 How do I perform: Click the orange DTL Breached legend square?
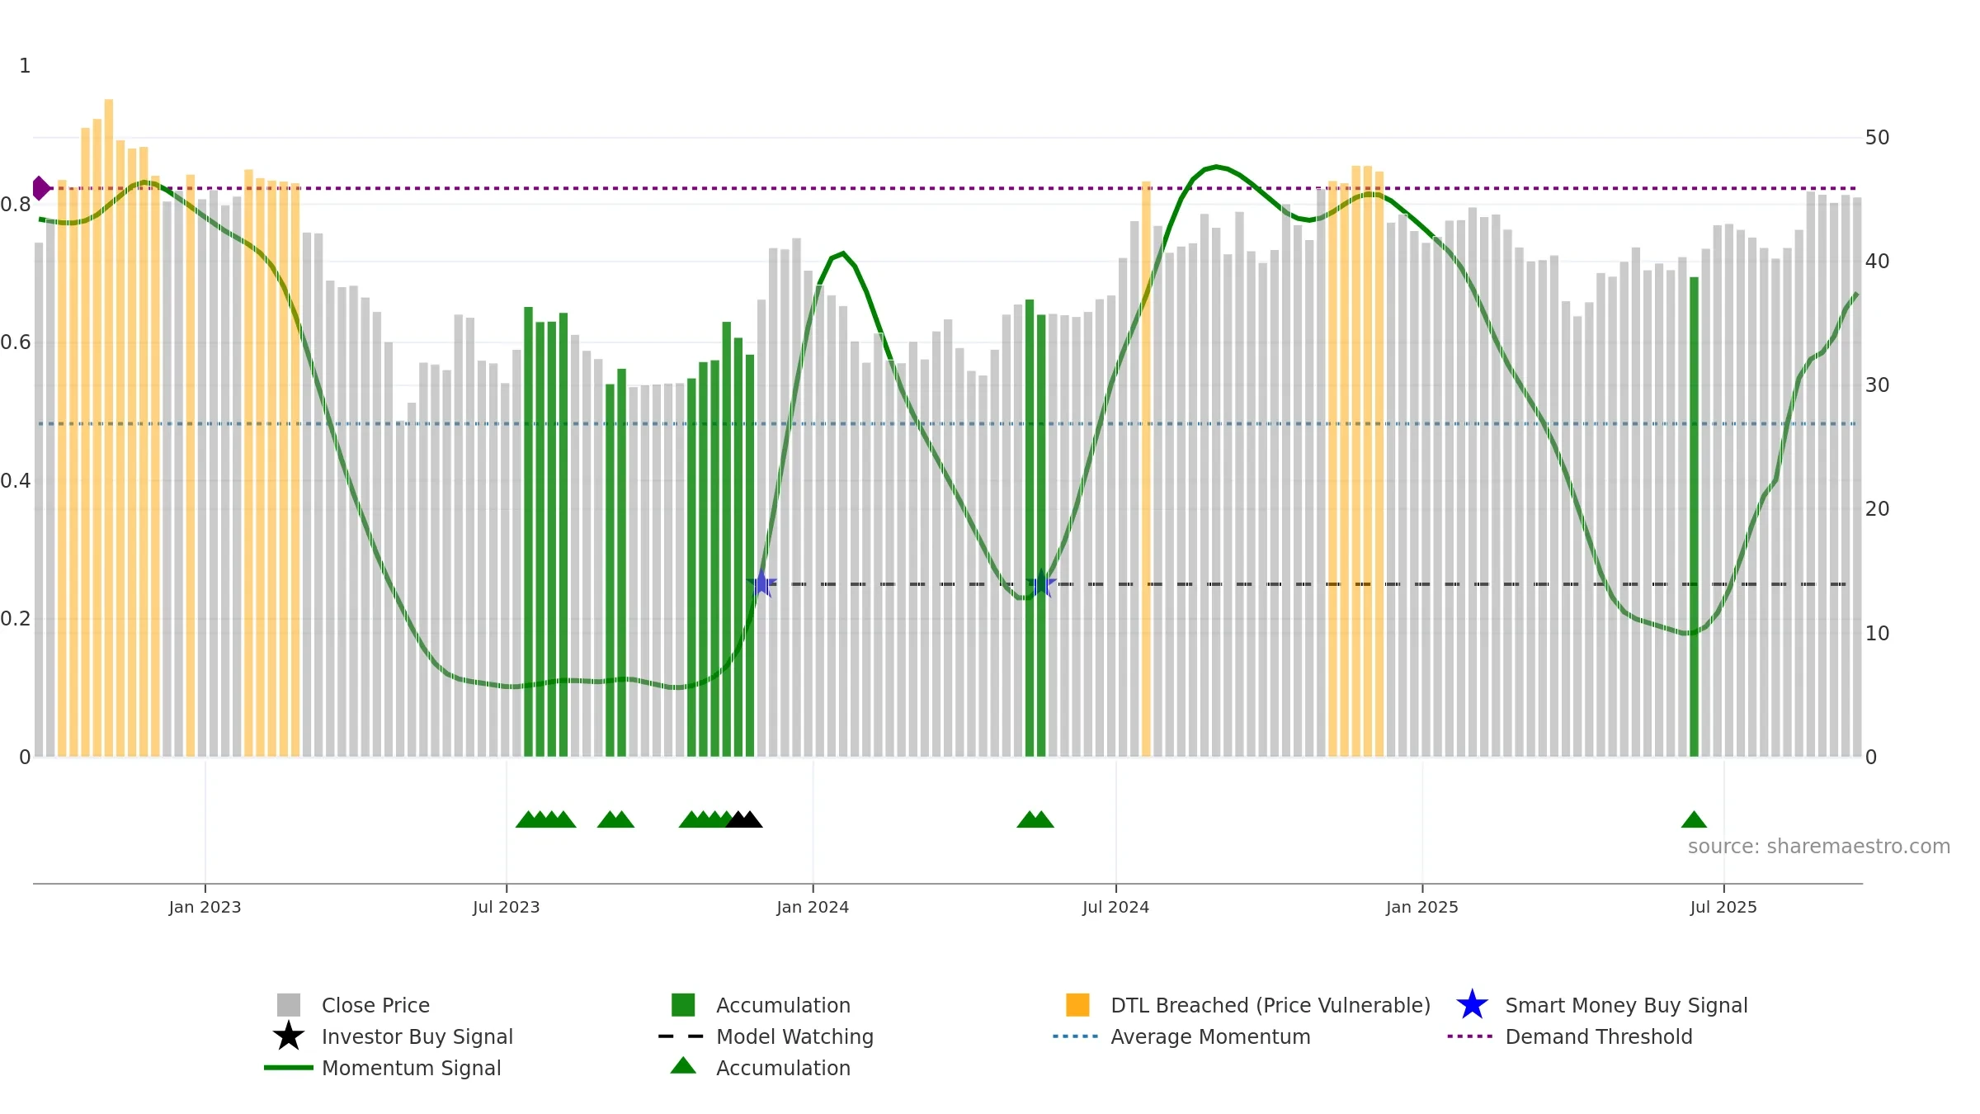pos(1077,1005)
